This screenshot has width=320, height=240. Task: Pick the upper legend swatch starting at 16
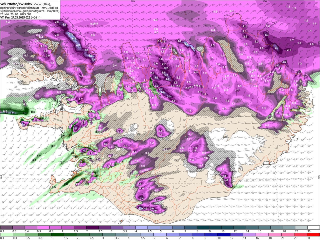tap(264, 227)
